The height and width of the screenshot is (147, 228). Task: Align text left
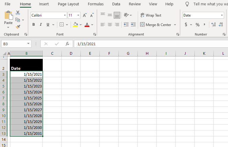103,25
